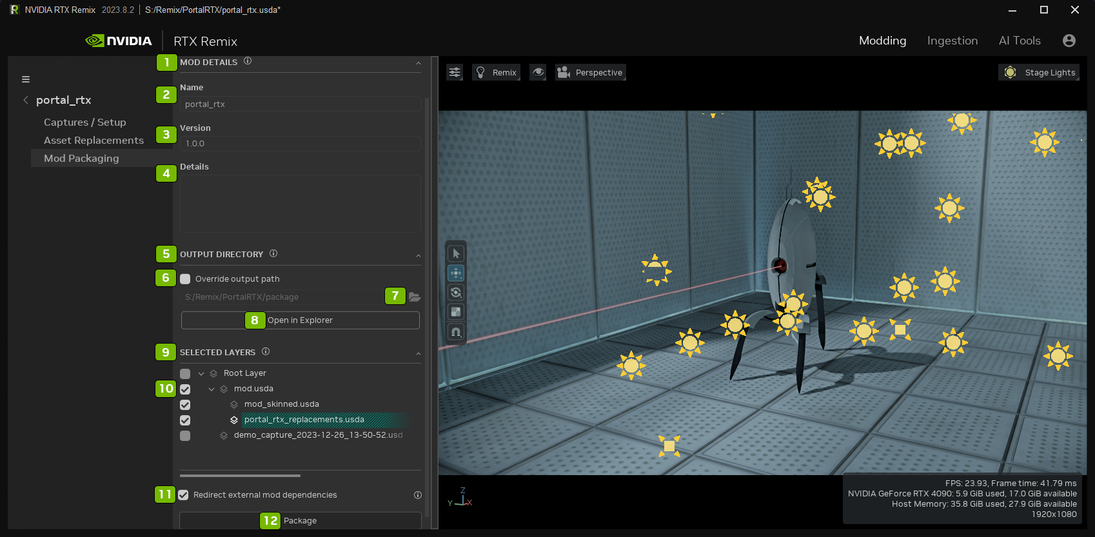The image size is (1095, 537).
Task: Open the Perspective camera dropdown
Action: pos(591,72)
